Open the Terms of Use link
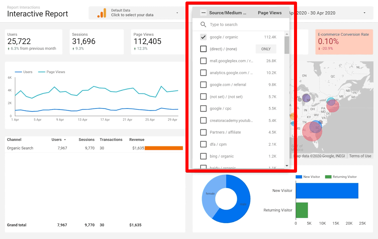 tap(360, 156)
